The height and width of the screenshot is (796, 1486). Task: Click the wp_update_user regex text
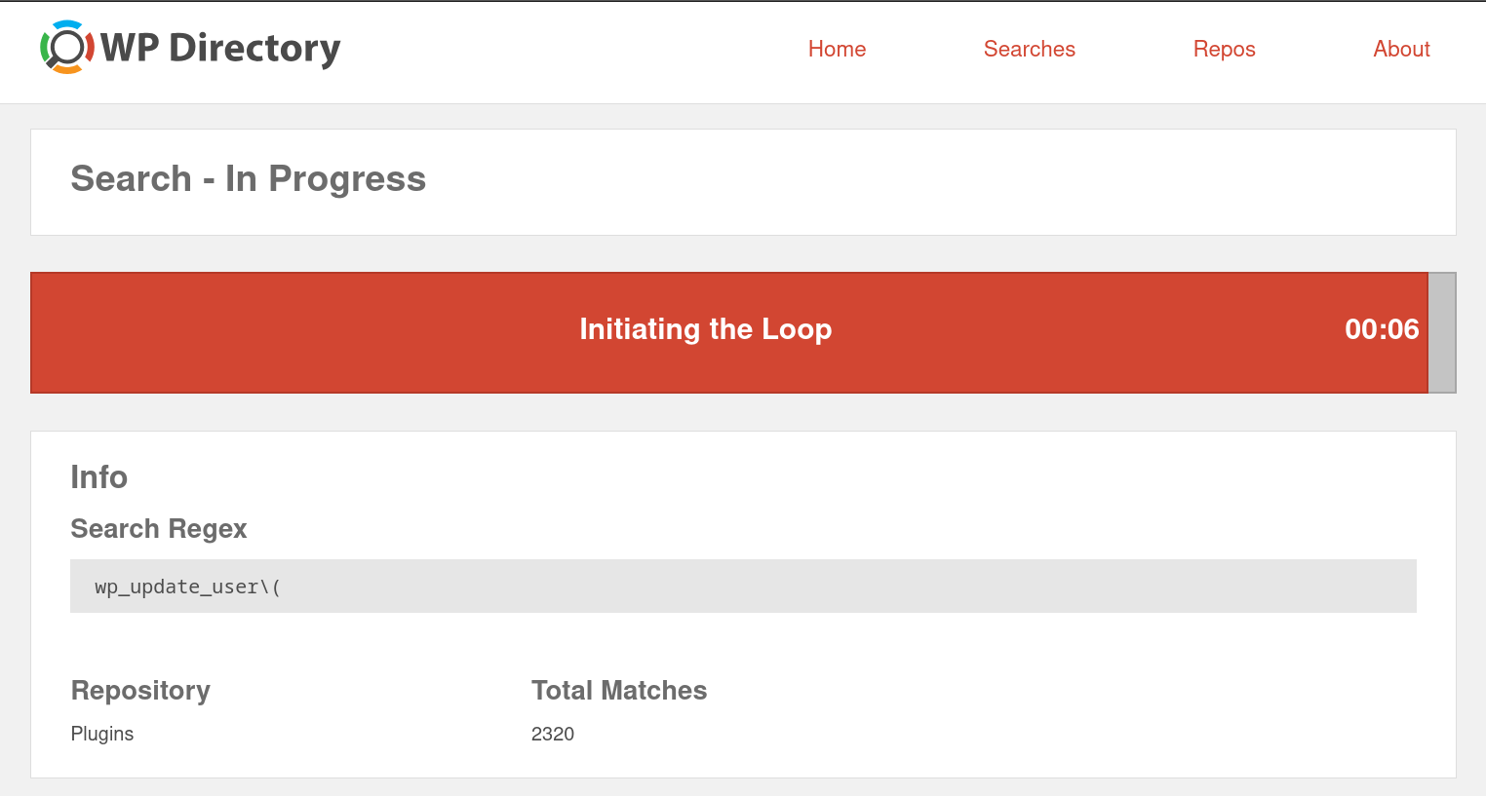pos(187,587)
